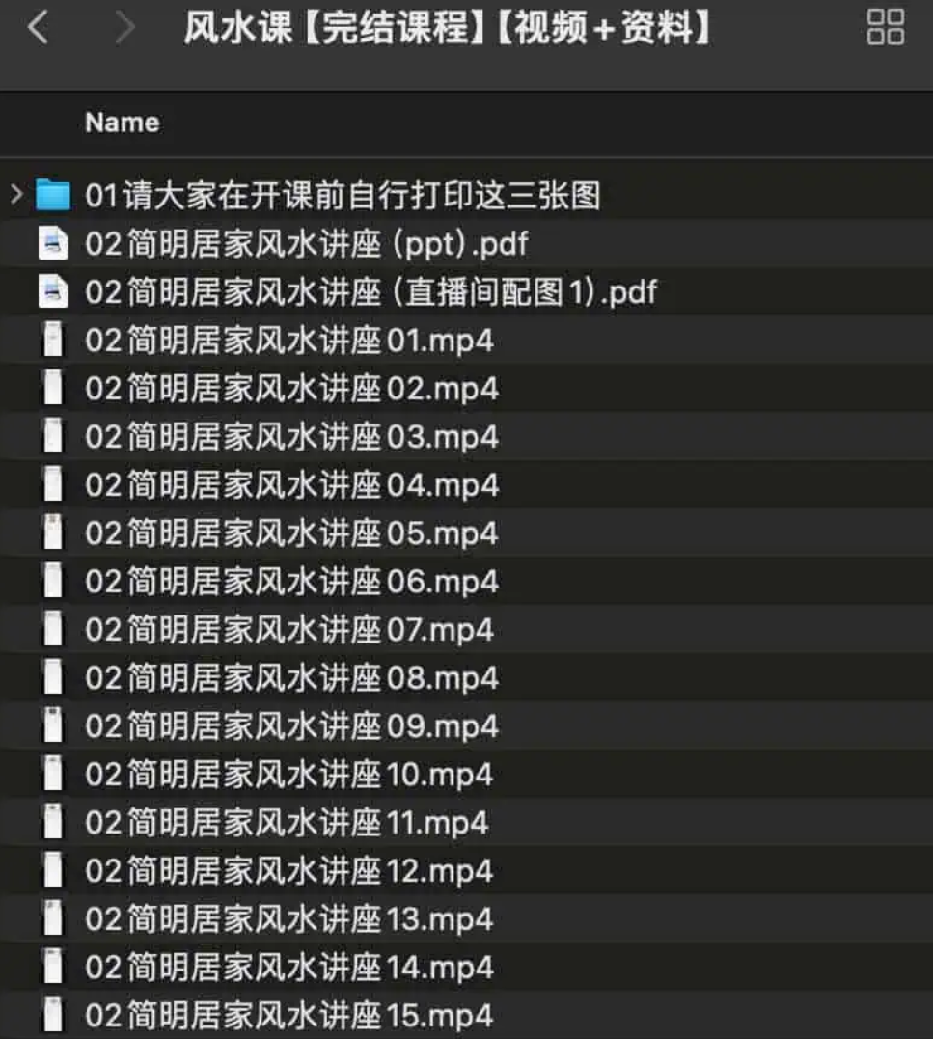Select 02简明居家风水讲座 (直播间配图1).pdf

[371, 291]
